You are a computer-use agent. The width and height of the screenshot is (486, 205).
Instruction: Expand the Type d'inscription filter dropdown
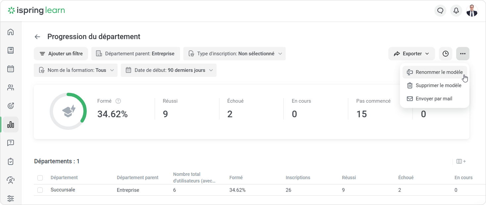pos(234,54)
